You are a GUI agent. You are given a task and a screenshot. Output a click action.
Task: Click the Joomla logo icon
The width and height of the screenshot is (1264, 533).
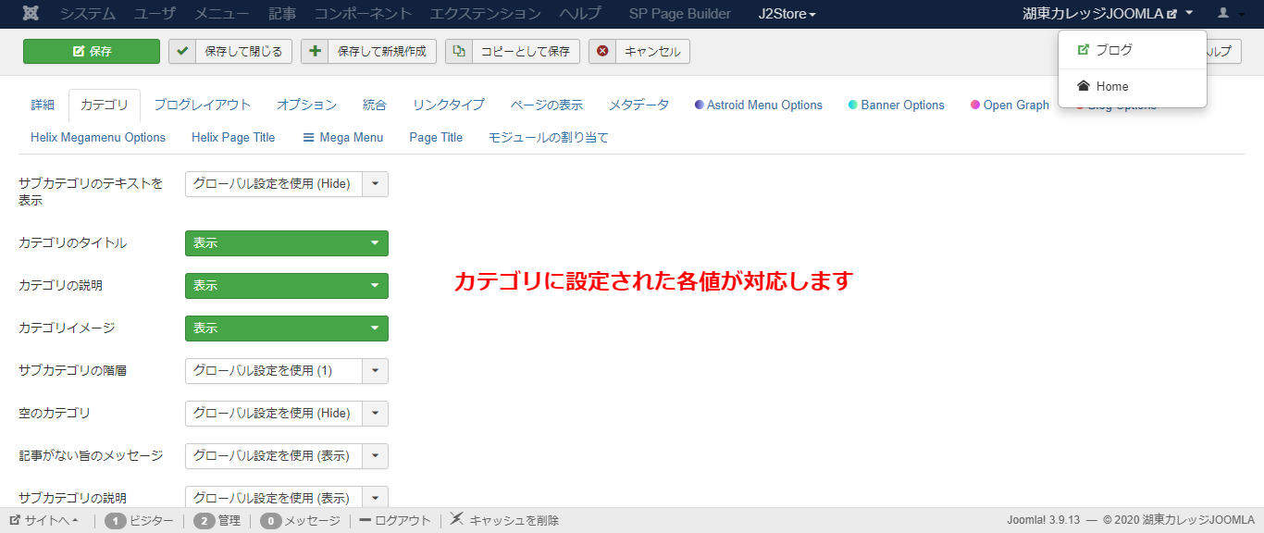[x=31, y=14]
